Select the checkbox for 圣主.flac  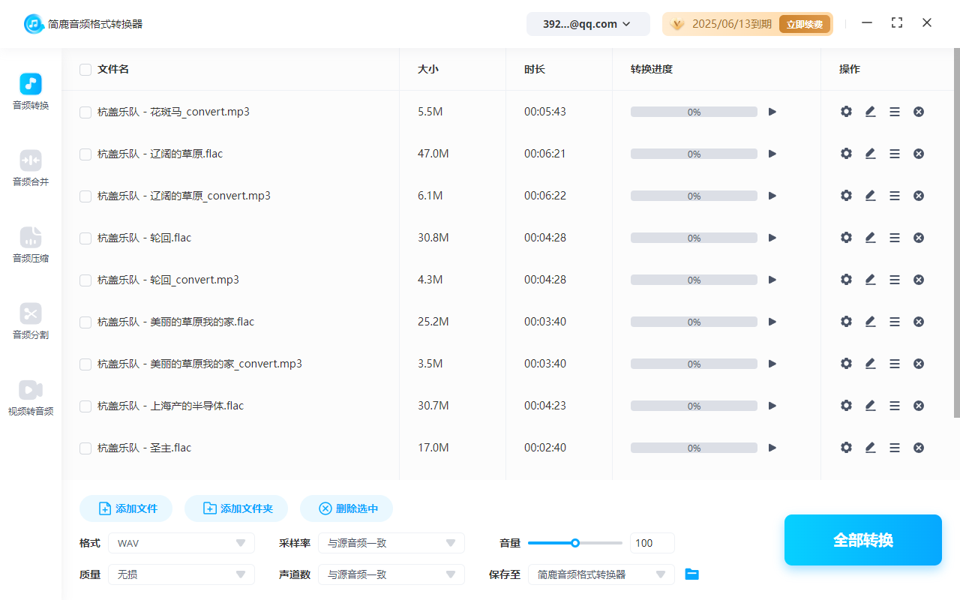pyautogui.click(x=85, y=447)
